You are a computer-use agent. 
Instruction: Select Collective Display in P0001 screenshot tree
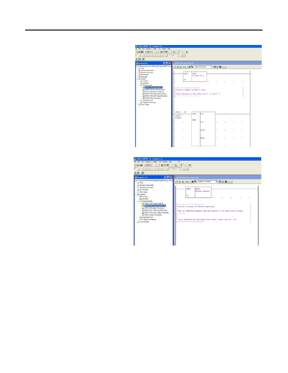pyautogui.click(x=149, y=102)
